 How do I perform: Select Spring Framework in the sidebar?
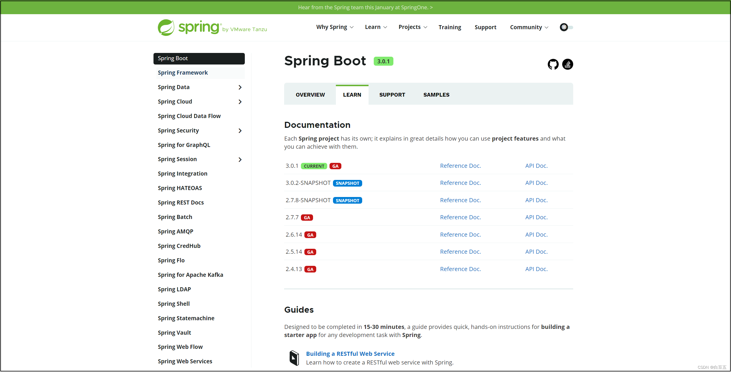[x=183, y=72]
